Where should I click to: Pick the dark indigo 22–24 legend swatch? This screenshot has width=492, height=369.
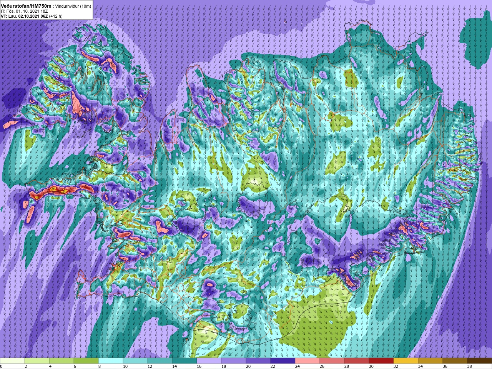tap(283, 361)
